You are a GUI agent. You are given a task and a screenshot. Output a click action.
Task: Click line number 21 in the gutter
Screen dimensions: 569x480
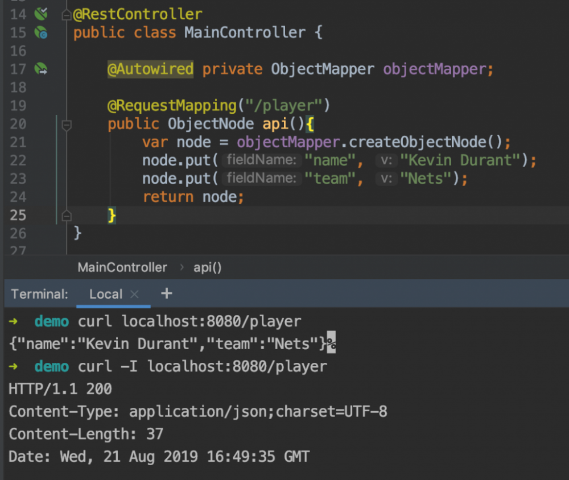click(x=18, y=142)
